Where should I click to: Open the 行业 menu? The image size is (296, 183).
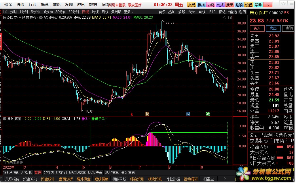(32, 5)
